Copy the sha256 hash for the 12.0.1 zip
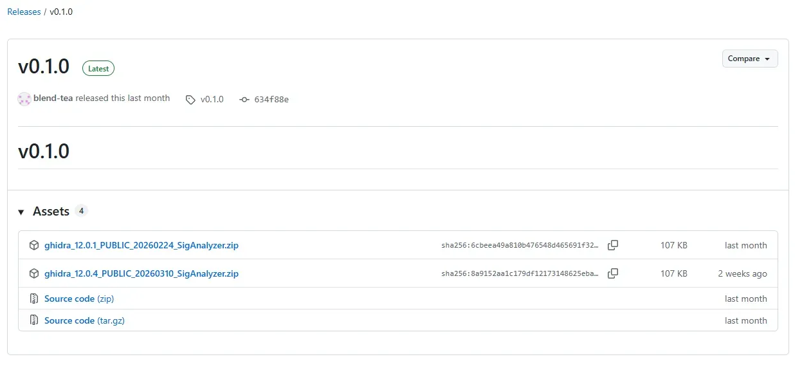 point(613,245)
